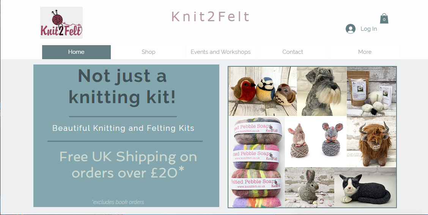Select the felted birds photo

263,91
